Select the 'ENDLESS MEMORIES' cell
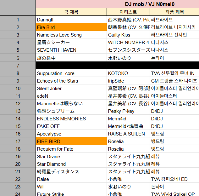 (71, 119)
